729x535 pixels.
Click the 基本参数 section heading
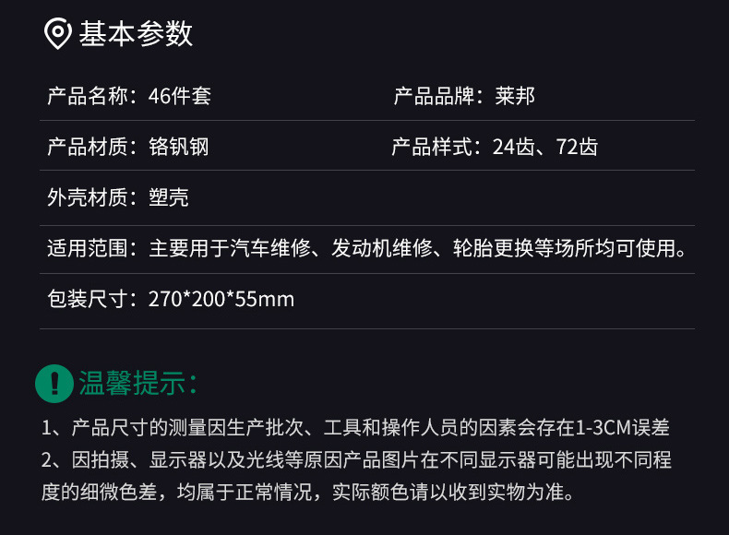(x=136, y=34)
